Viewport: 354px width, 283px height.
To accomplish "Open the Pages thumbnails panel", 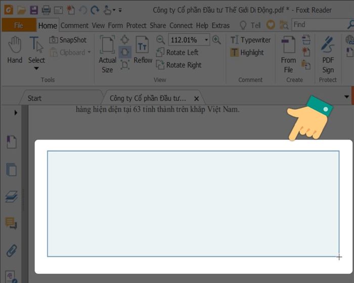I will (11, 169).
